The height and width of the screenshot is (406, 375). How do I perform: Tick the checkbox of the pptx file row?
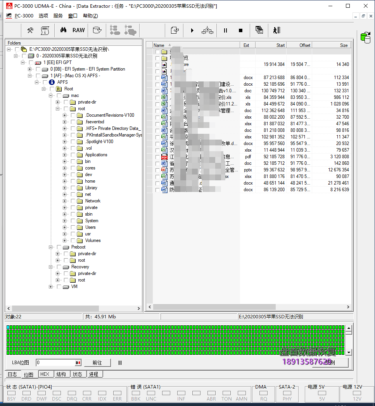tap(157, 170)
